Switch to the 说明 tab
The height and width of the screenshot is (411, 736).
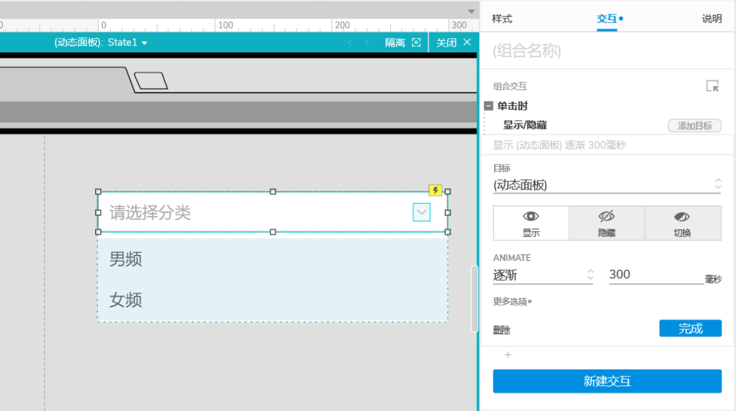[x=711, y=19]
